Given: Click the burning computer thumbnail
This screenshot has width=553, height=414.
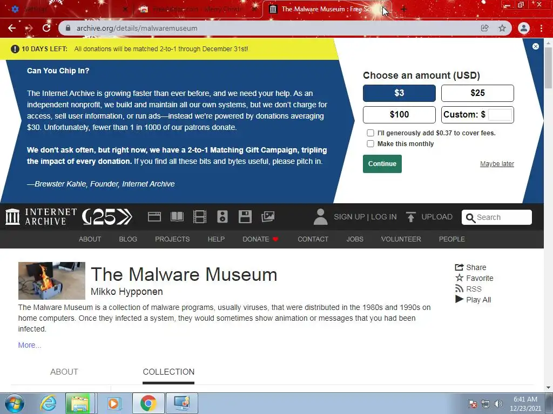Looking at the screenshot, I should point(52,280).
